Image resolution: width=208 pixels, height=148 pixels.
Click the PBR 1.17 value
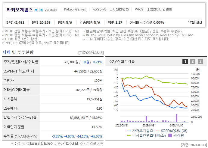(115, 22)
